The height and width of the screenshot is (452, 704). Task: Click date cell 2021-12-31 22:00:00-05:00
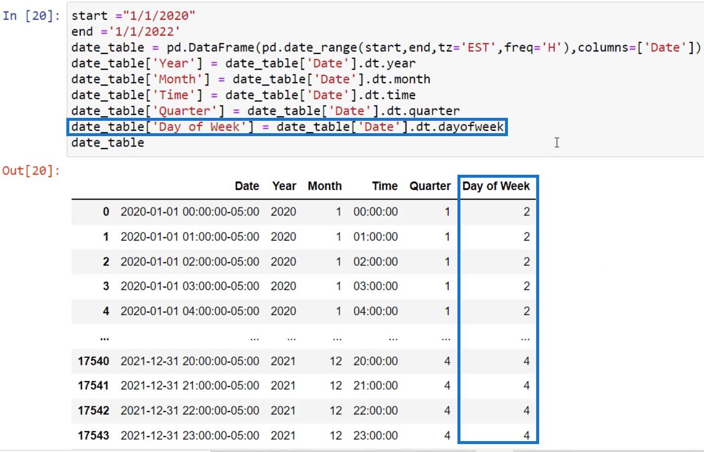point(190,410)
